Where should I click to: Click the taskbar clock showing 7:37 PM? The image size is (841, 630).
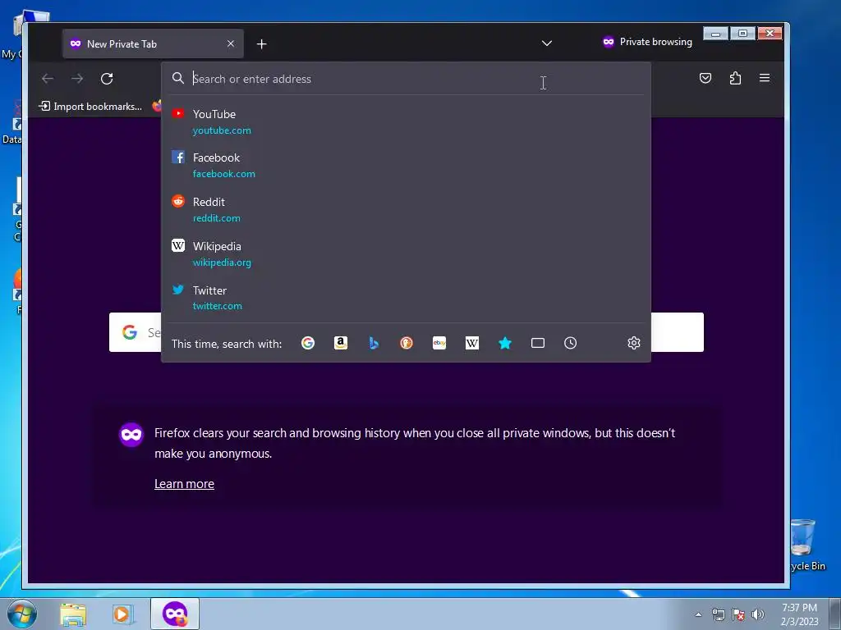799,614
